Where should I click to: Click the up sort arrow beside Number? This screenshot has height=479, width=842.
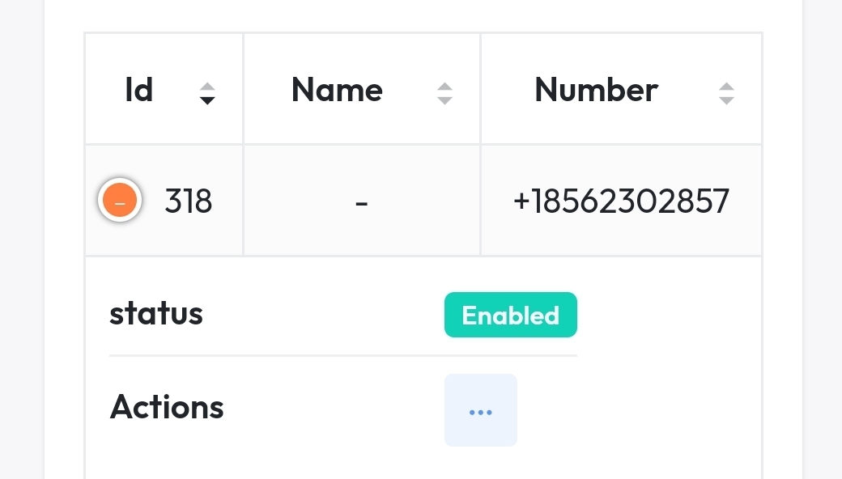(x=726, y=88)
